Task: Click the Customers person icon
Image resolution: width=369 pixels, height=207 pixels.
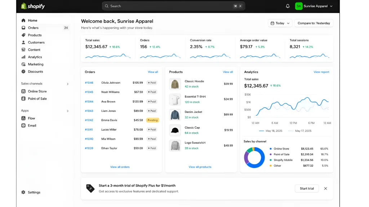Action: pyautogui.click(x=23, y=42)
